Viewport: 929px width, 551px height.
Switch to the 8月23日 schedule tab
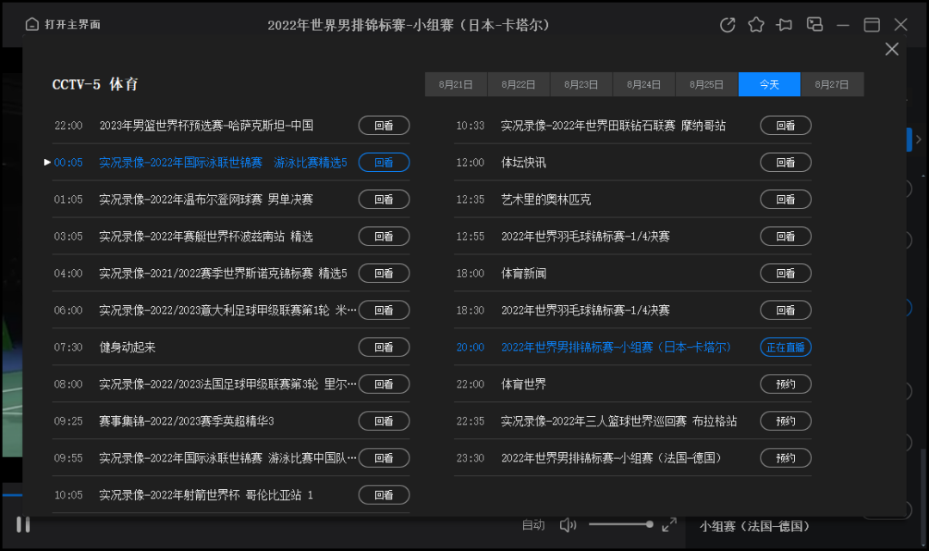click(x=581, y=84)
